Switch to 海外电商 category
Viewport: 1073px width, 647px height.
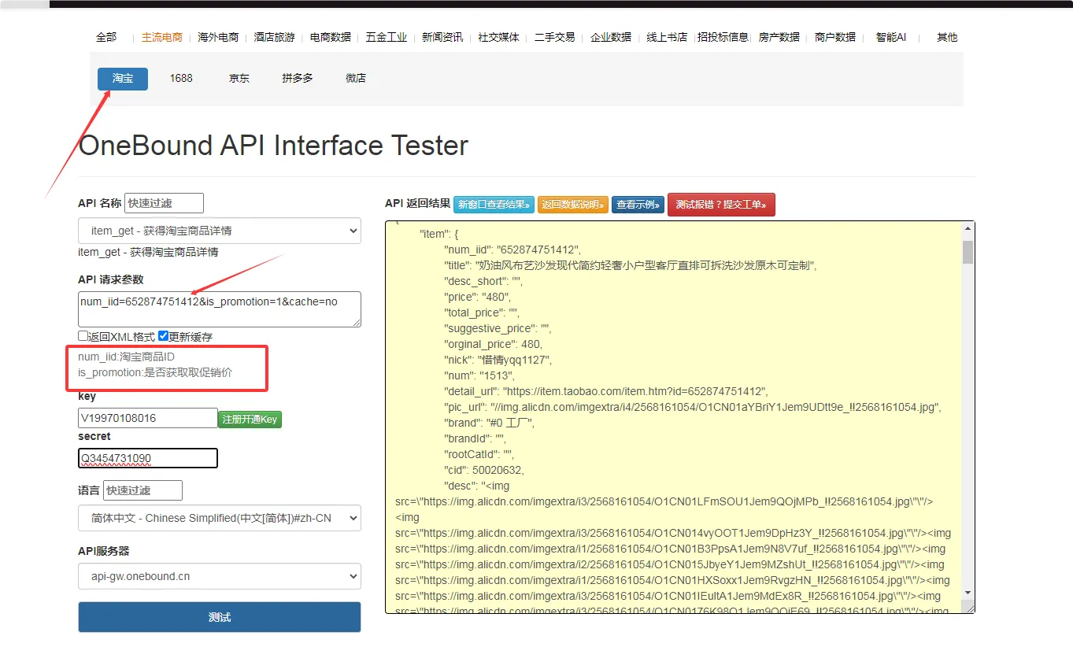(x=218, y=37)
